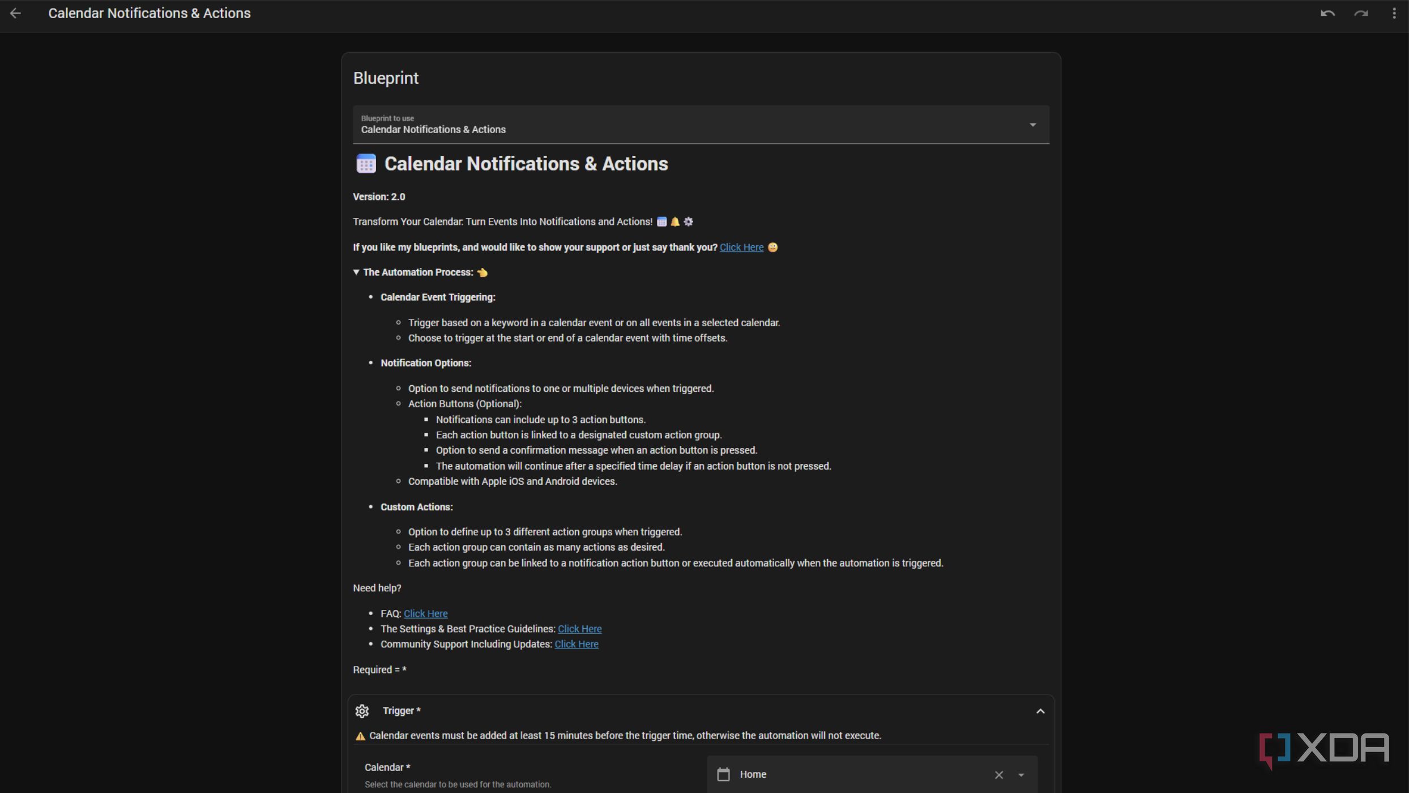
Task: Open Community Support Including Updates link
Action: click(576, 644)
